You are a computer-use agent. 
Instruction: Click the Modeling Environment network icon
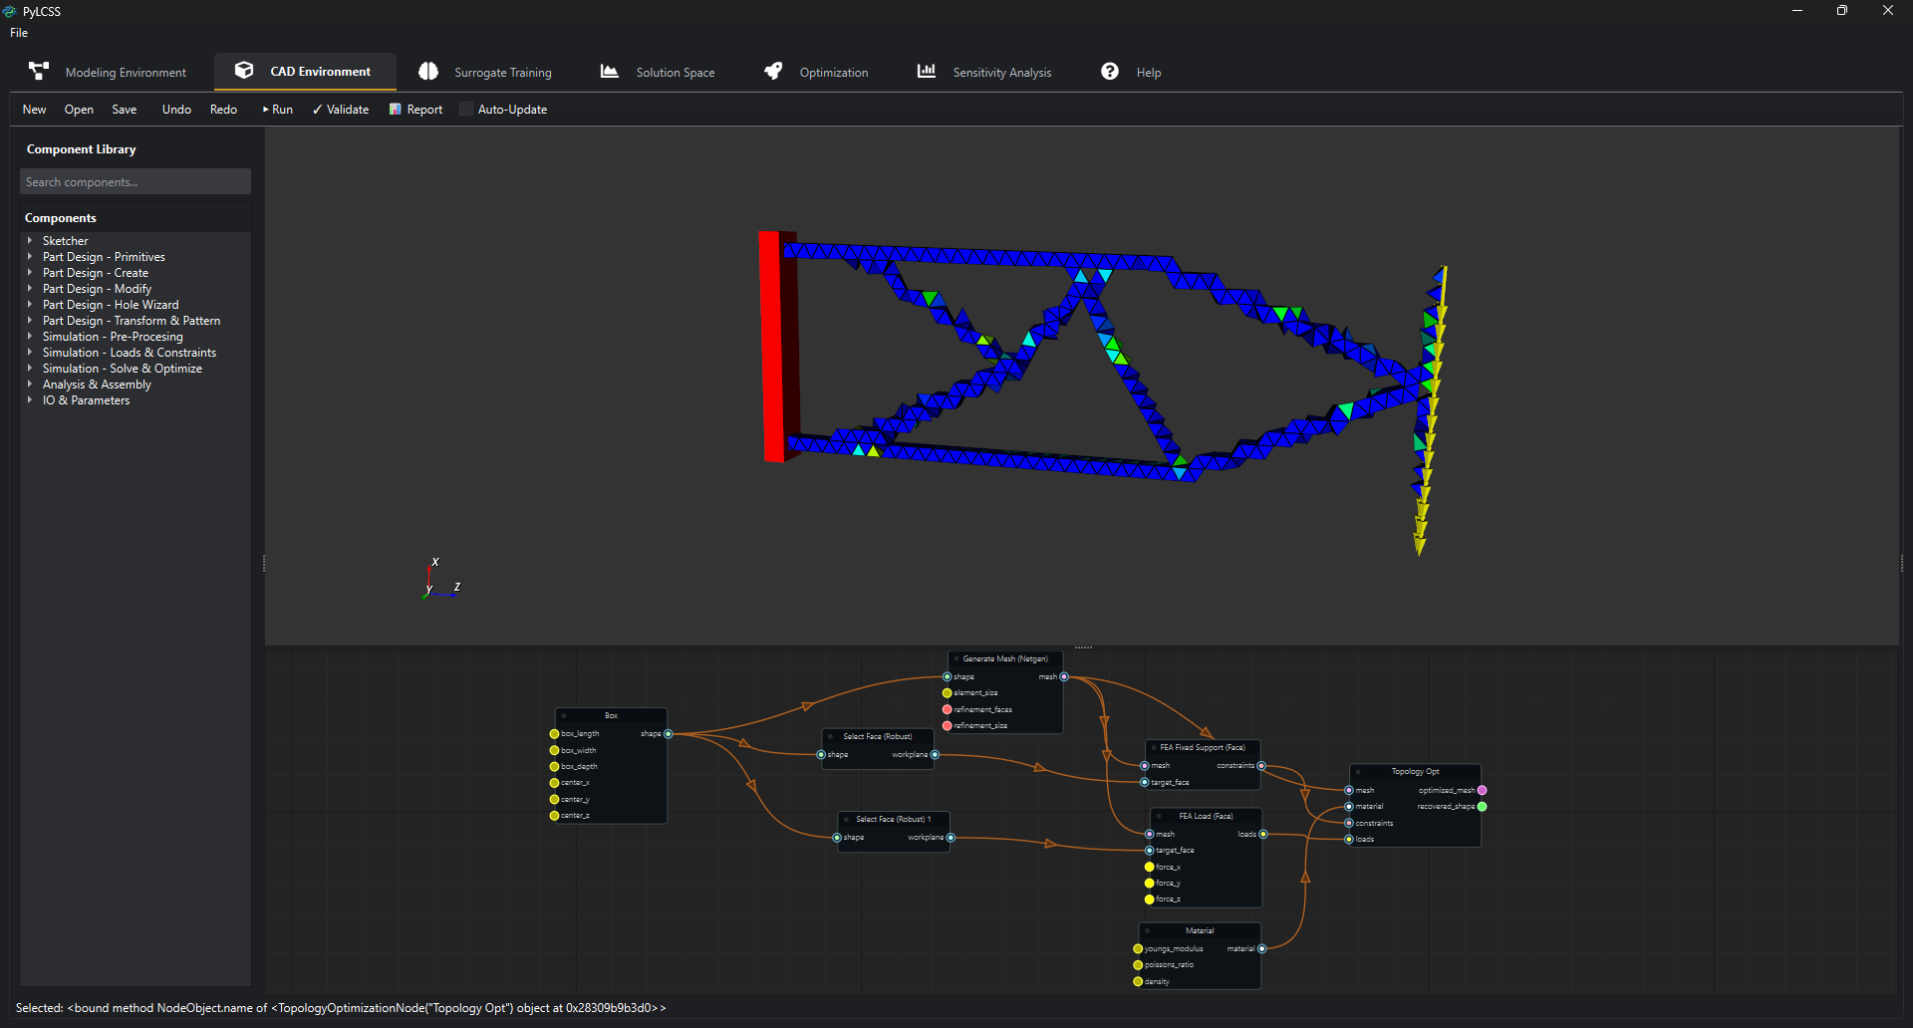pos(39,72)
